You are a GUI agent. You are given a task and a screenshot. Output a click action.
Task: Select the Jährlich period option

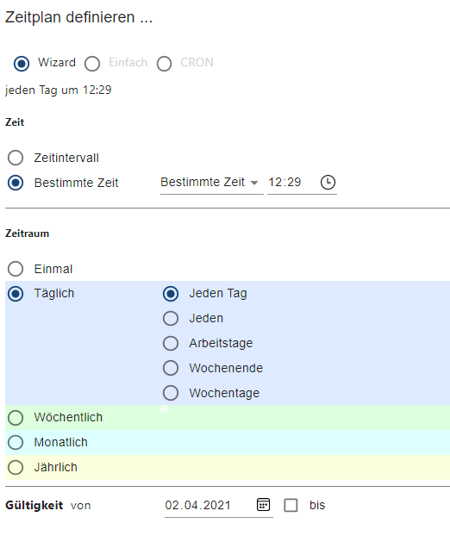pyautogui.click(x=16, y=467)
